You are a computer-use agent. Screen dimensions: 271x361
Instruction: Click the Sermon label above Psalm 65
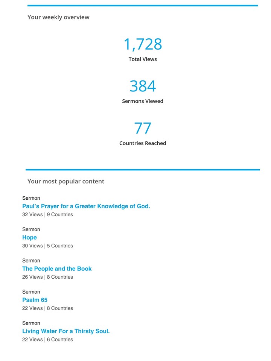tap(31, 292)
